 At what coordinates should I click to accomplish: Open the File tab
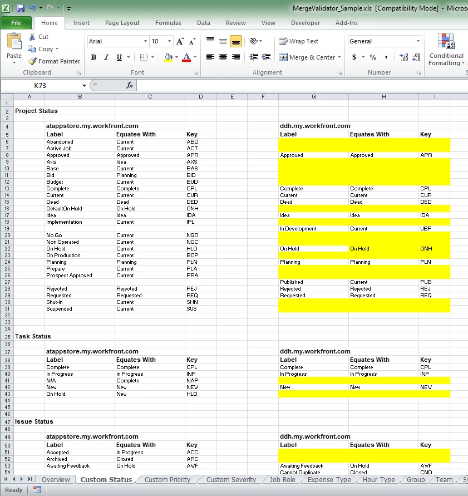coord(16,23)
